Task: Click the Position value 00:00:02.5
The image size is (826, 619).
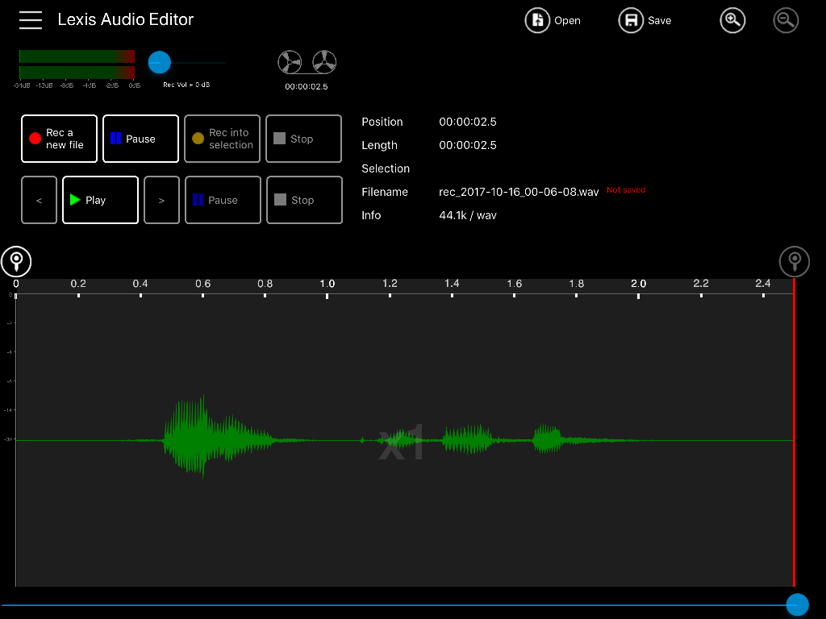Action: pos(468,123)
